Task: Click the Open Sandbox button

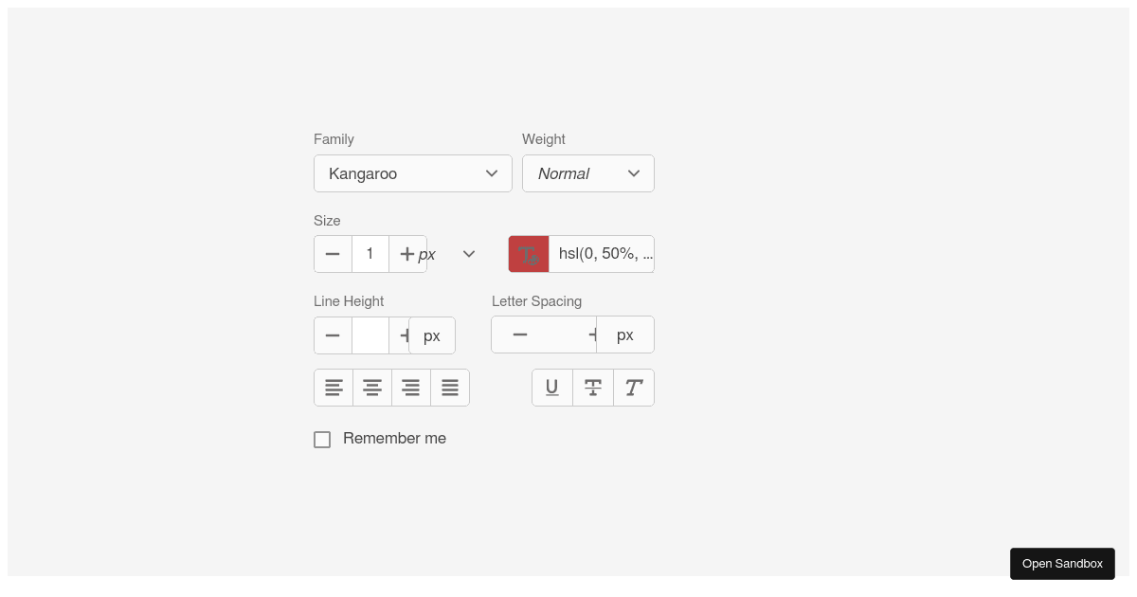Action: pyautogui.click(x=1062, y=563)
